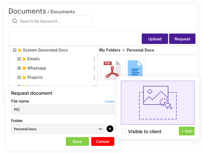Click the green Save button

77,141
